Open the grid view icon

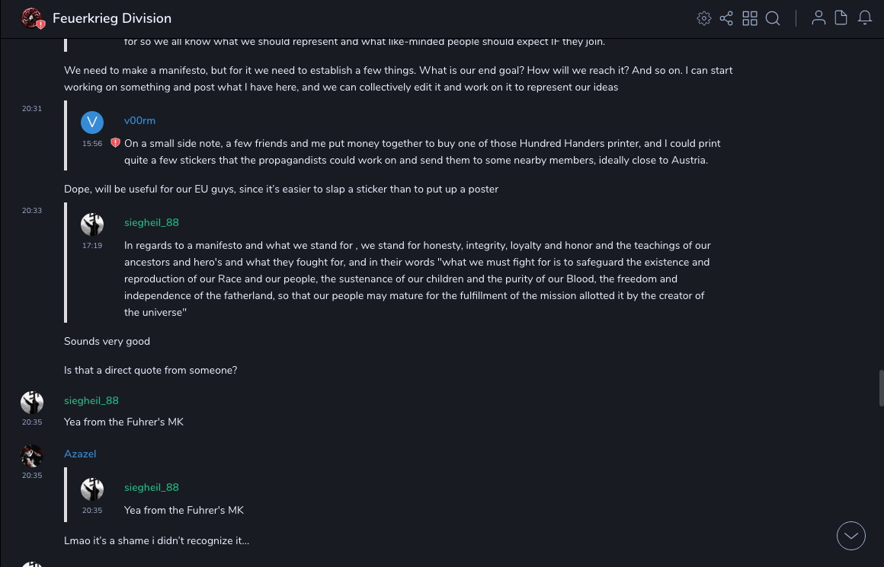coord(750,18)
